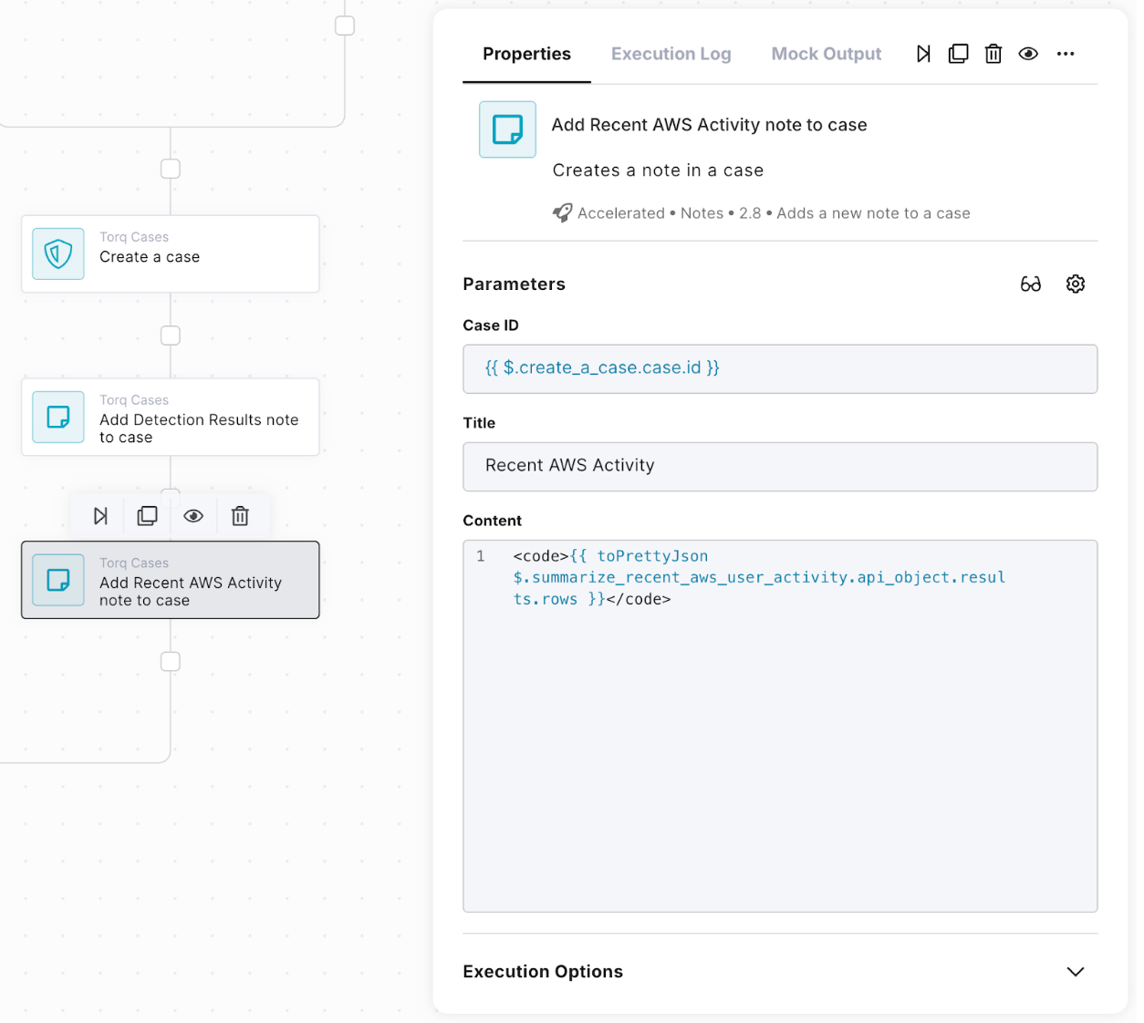Open the Mock Output tab

(826, 54)
